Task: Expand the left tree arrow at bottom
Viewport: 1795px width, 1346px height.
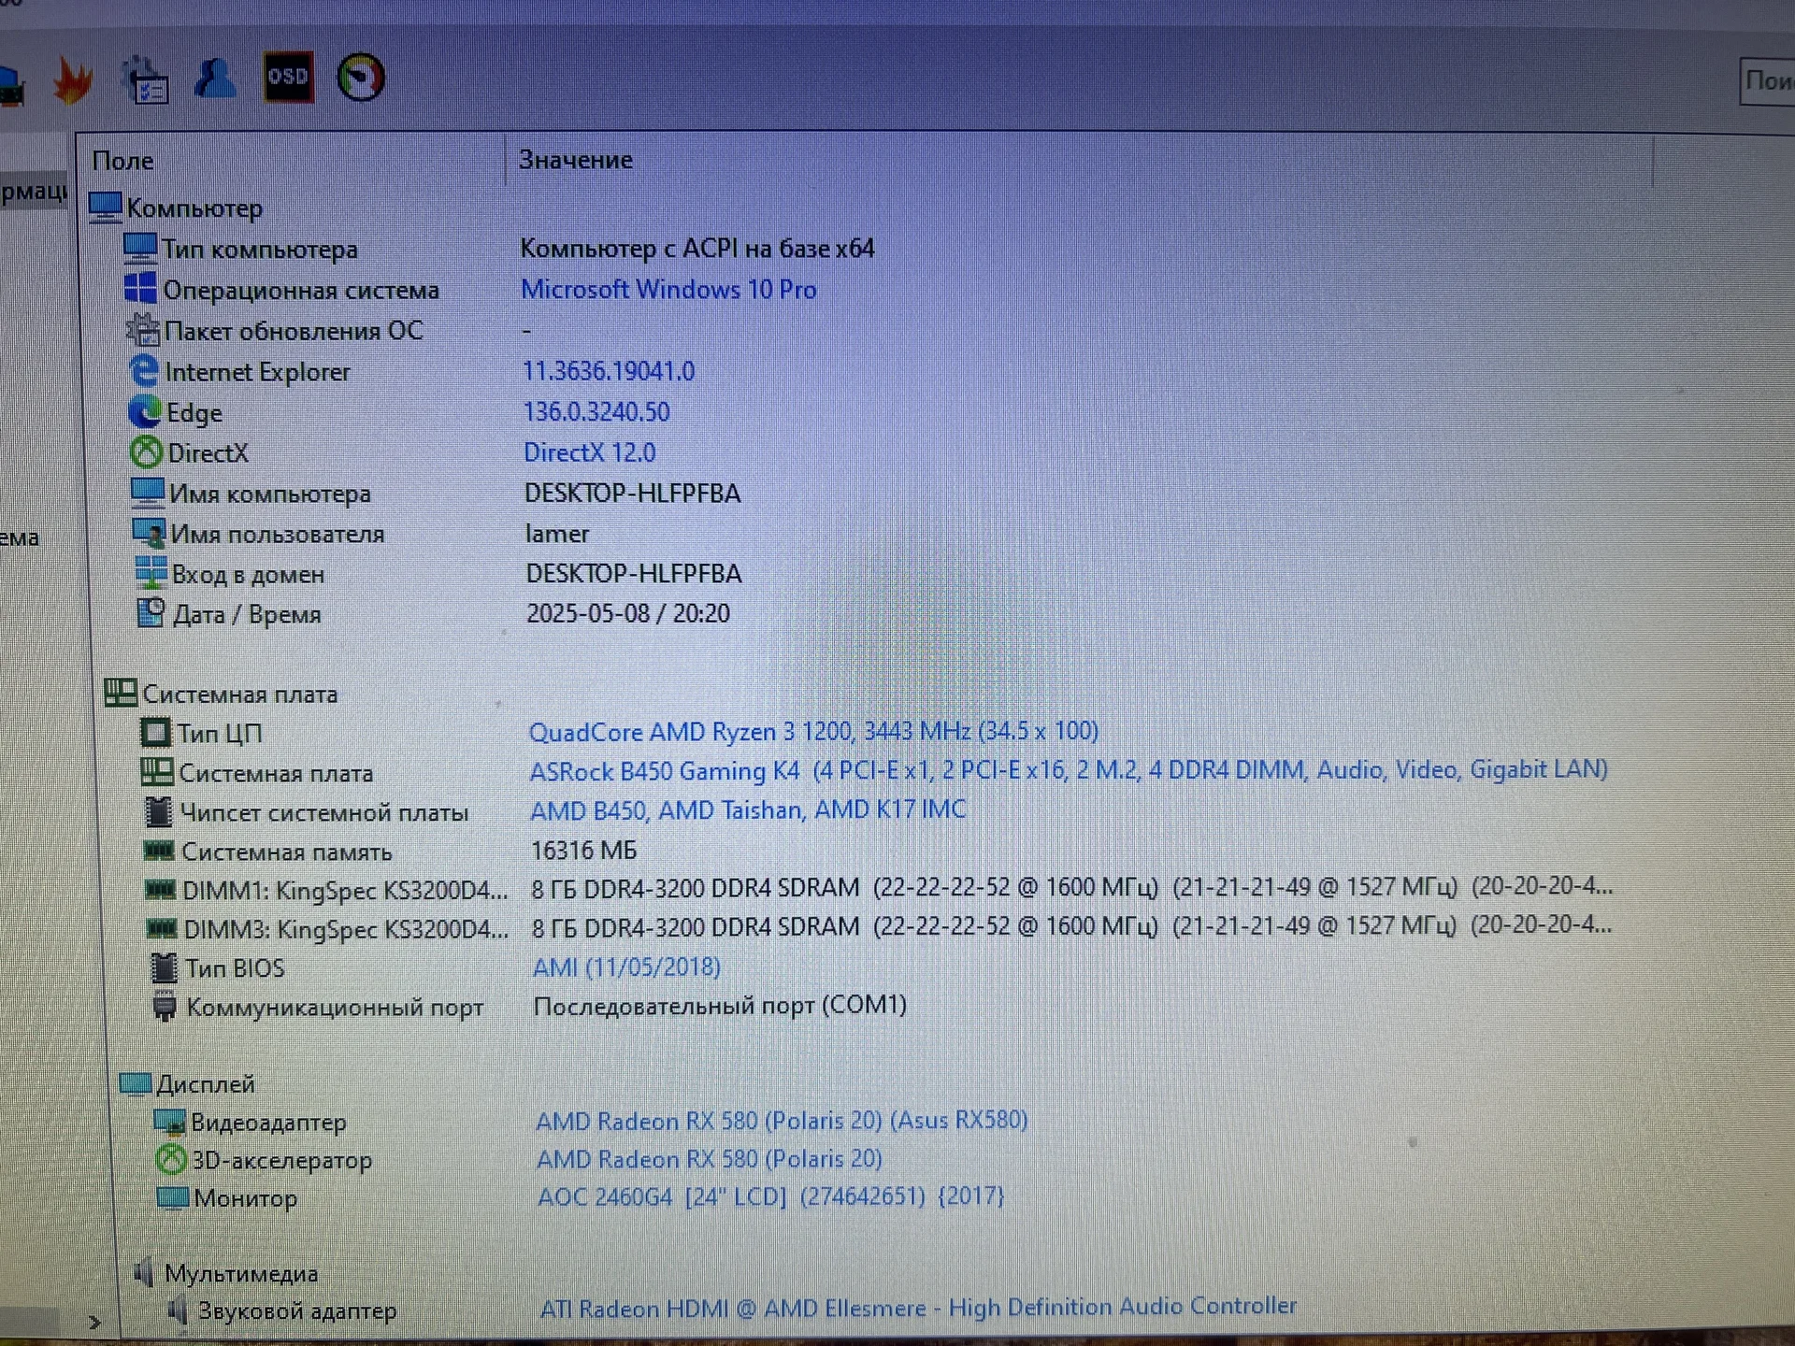Action: 94,1322
